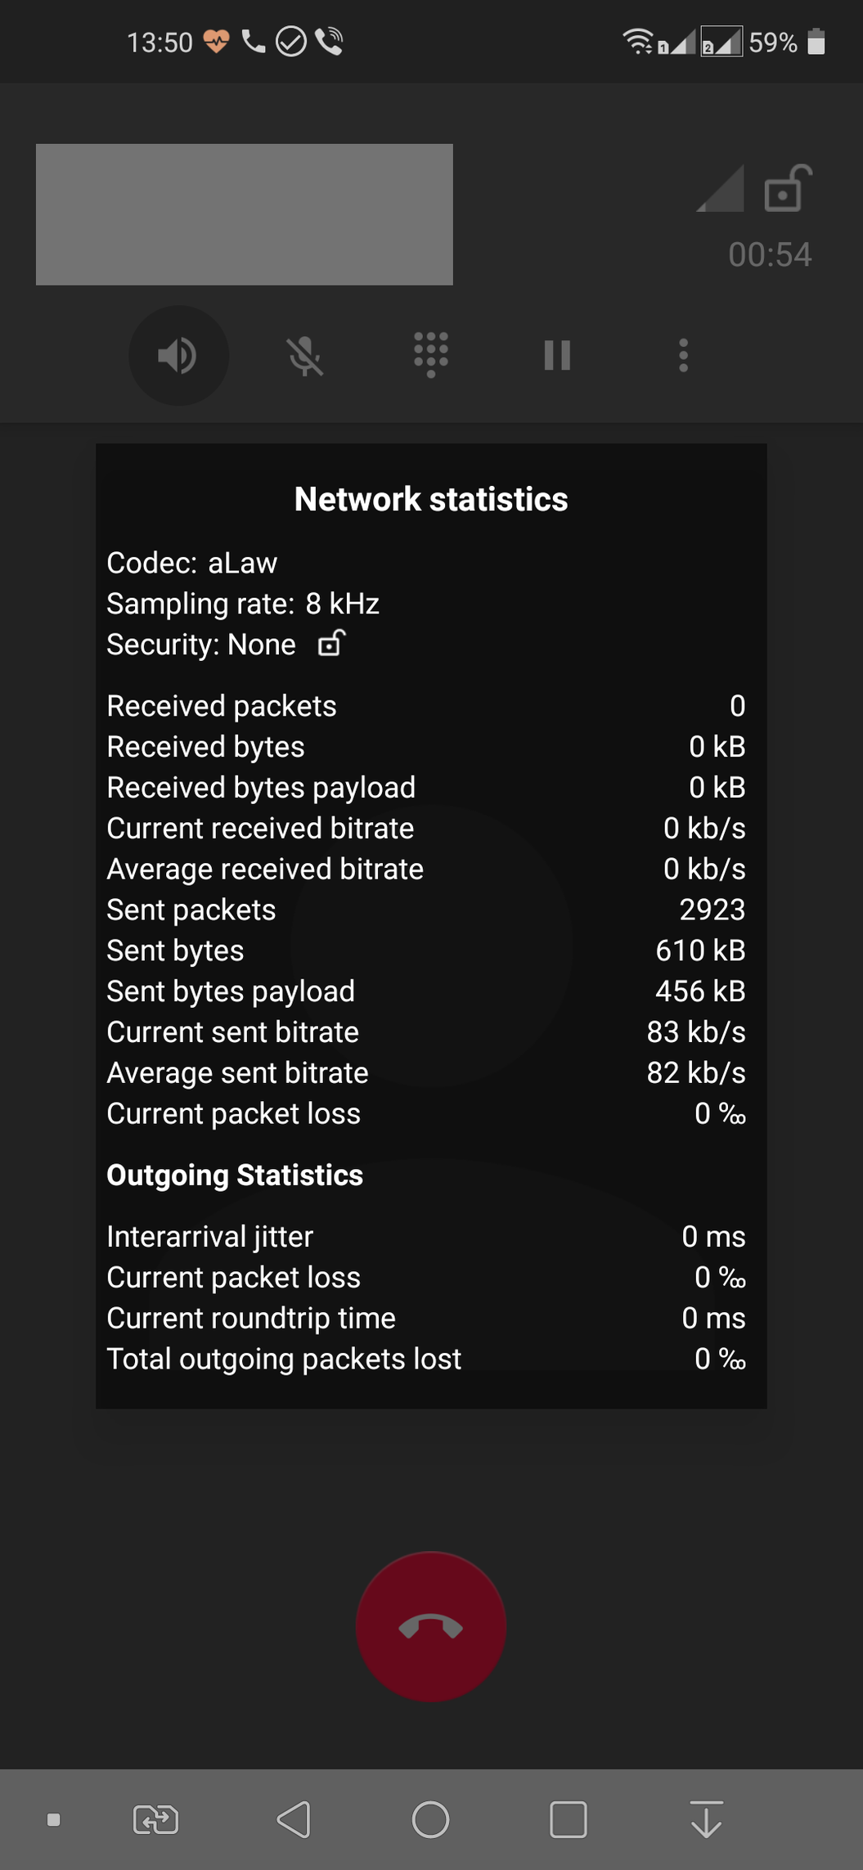Open recent apps with square button
This screenshot has width=863, height=1870.
click(x=569, y=1820)
